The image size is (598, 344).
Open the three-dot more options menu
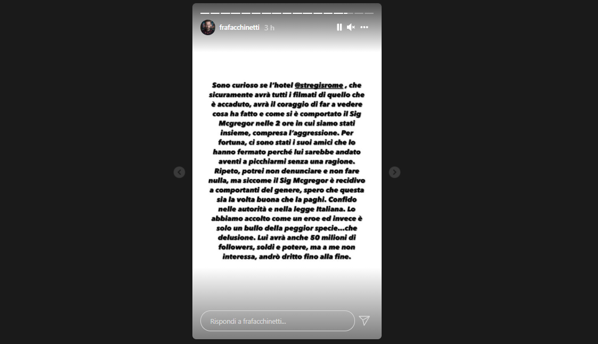coord(364,27)
